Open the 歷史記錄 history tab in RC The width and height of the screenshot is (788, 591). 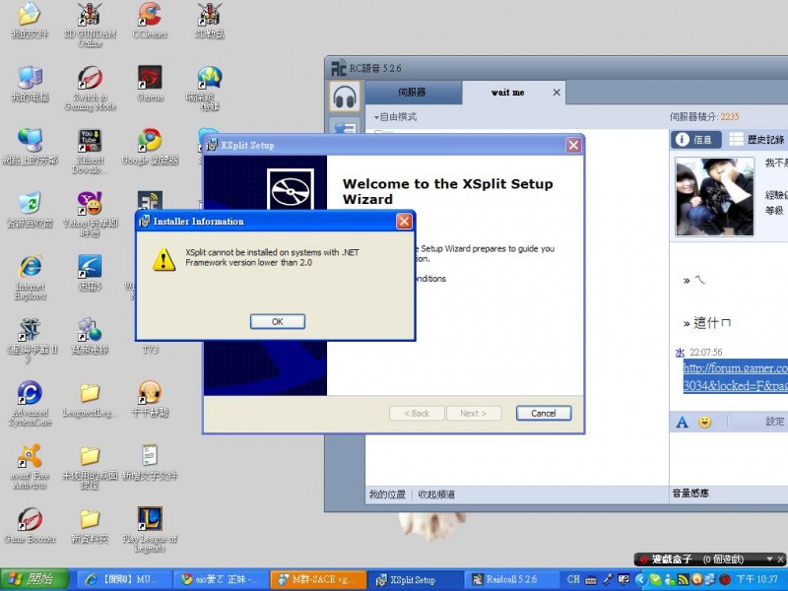pyautogui.click(x=756, y=139)
